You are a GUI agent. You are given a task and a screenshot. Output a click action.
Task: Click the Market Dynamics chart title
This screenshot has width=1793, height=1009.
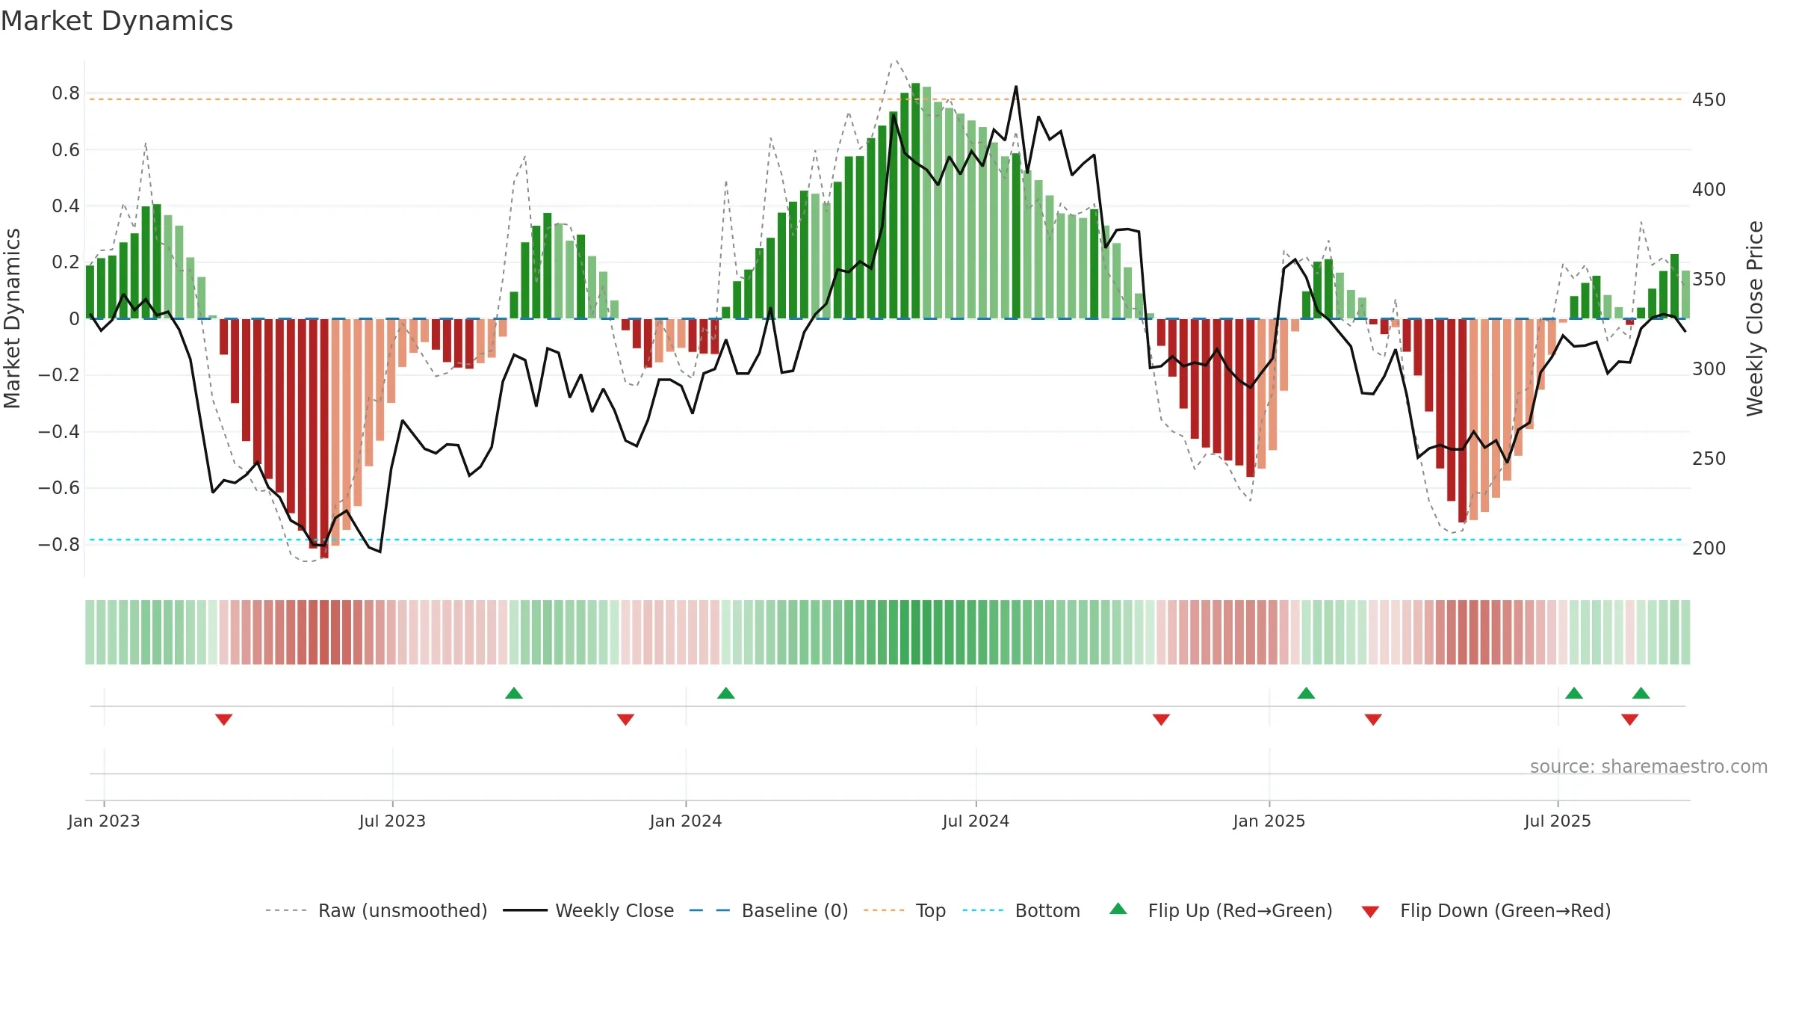(117, 21)
